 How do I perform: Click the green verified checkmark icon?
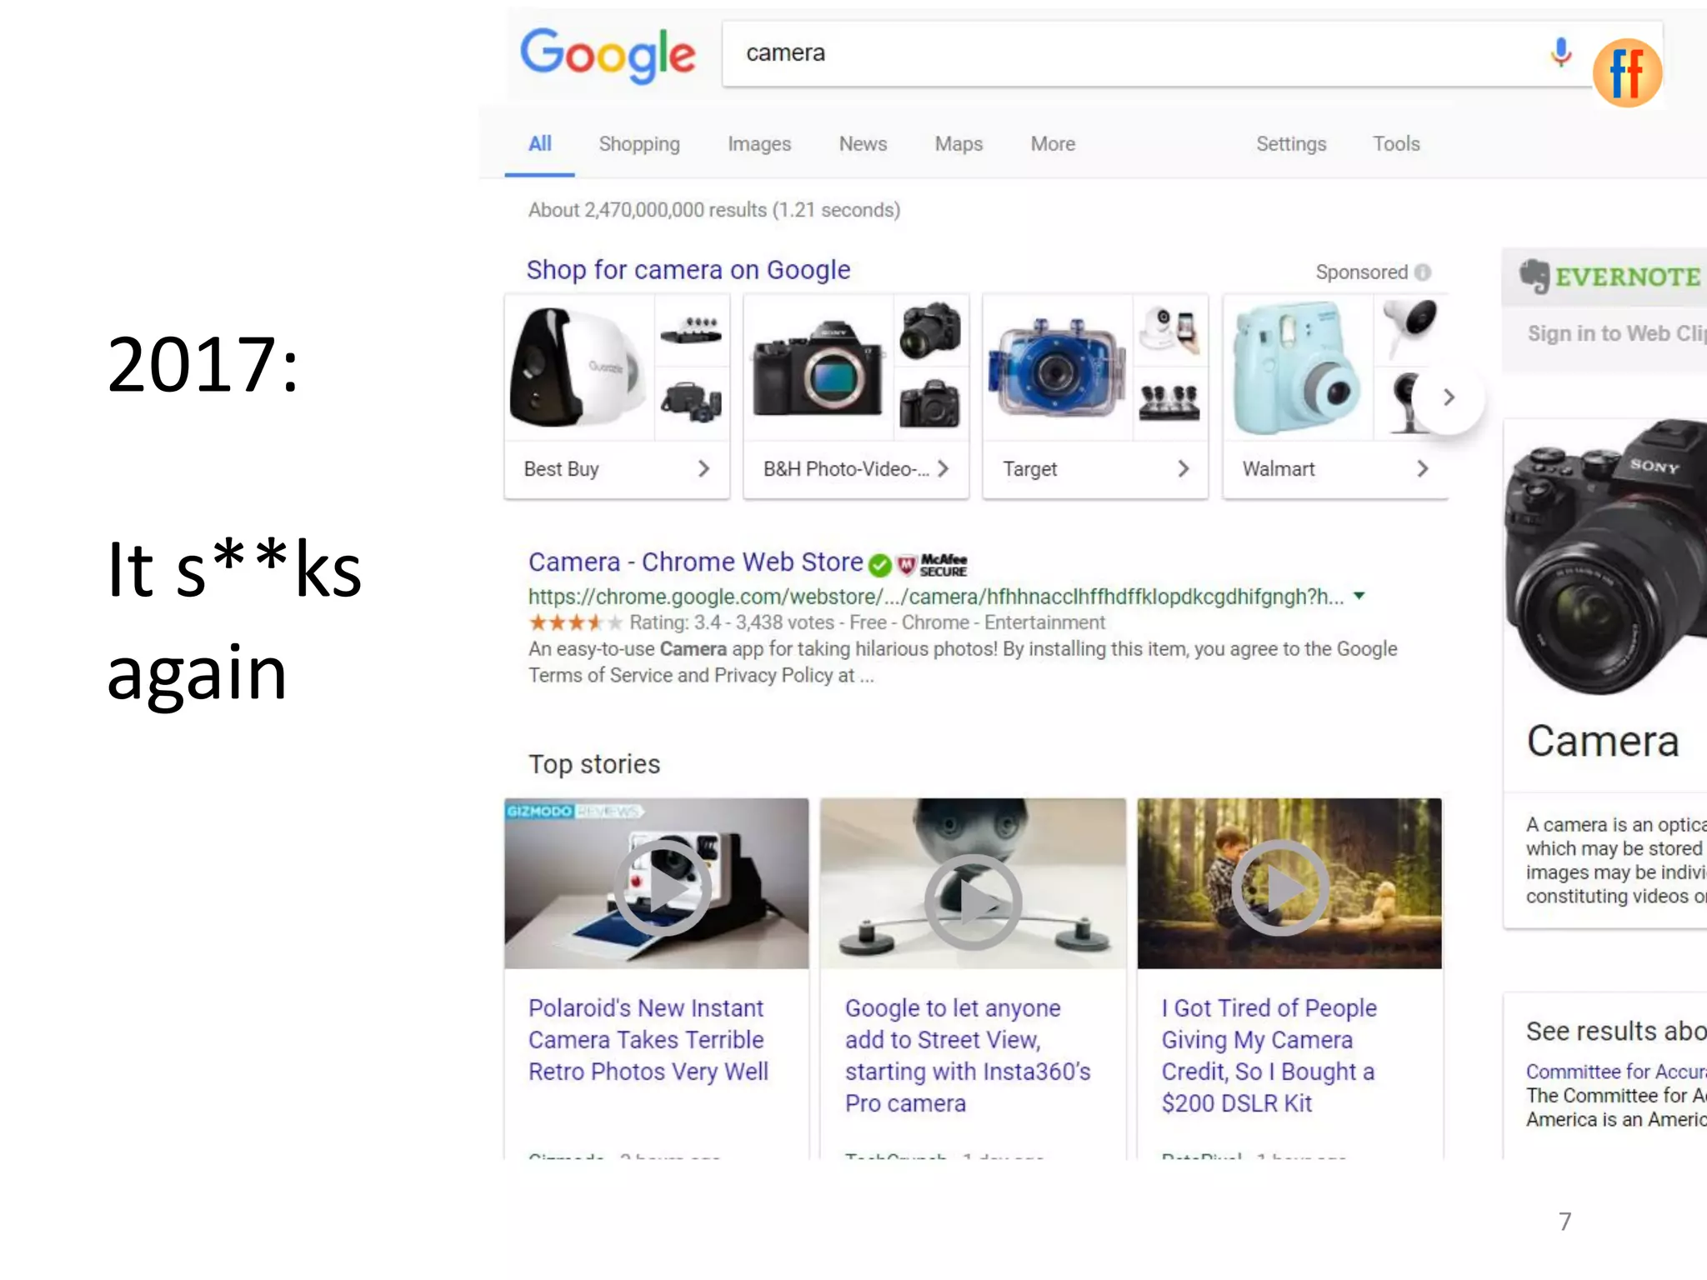[879, 565]
